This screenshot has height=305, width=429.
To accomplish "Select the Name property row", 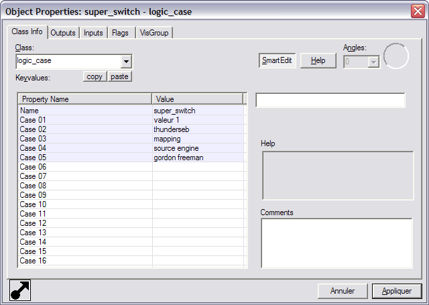I will (85, 111).
